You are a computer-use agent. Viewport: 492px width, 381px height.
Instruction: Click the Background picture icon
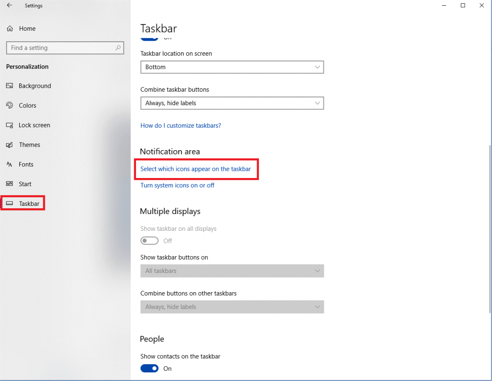(10, 86)
